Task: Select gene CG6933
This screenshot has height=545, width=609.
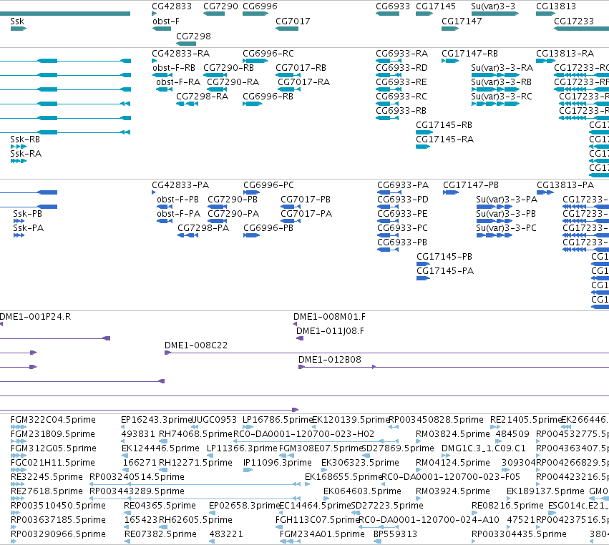Action: click(x=387, y=14)
